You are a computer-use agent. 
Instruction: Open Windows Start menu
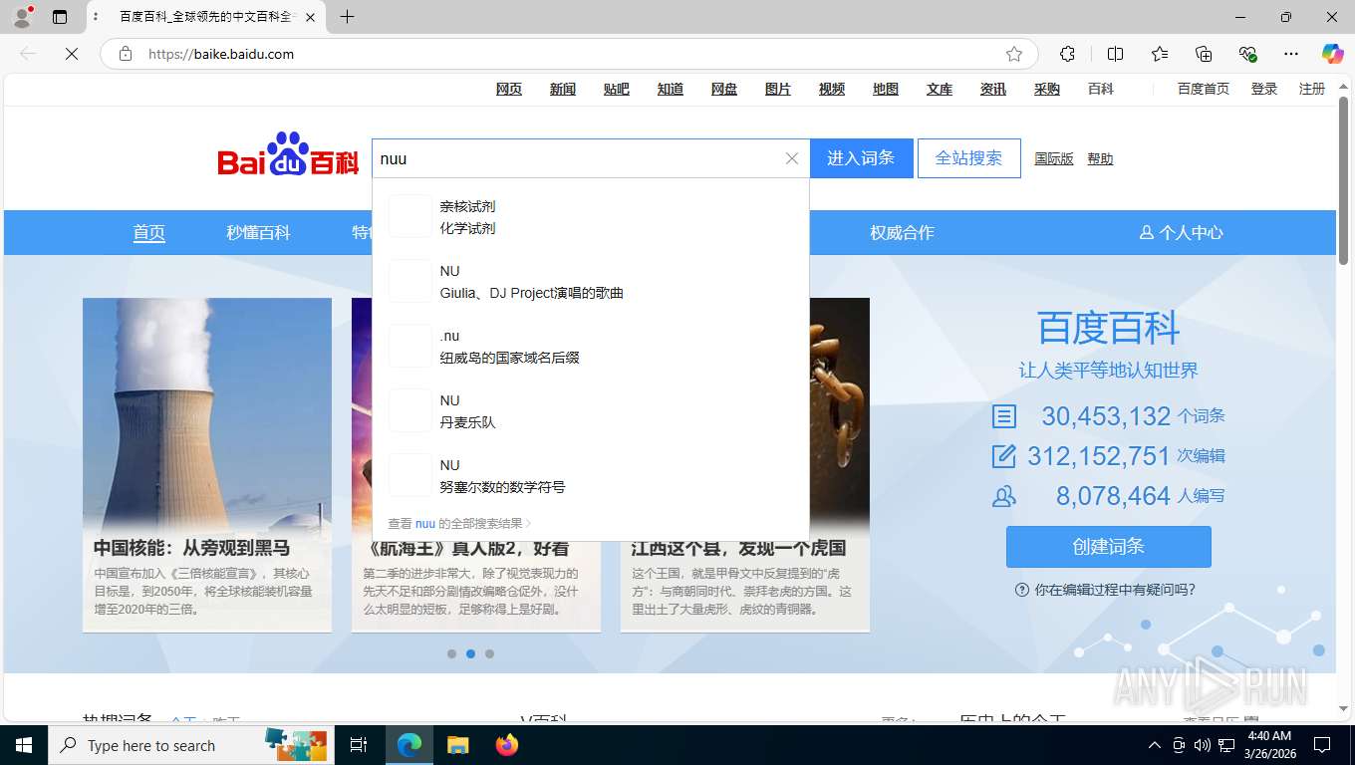point(24,745)
